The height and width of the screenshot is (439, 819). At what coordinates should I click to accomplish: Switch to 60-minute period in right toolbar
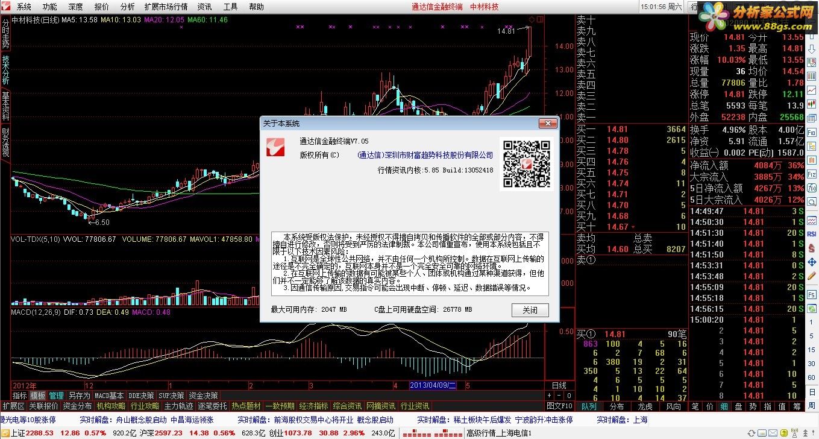[x=812, y=377]
